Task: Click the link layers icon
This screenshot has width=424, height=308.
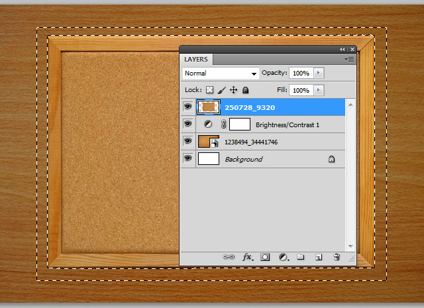Action: coord(229,256)
